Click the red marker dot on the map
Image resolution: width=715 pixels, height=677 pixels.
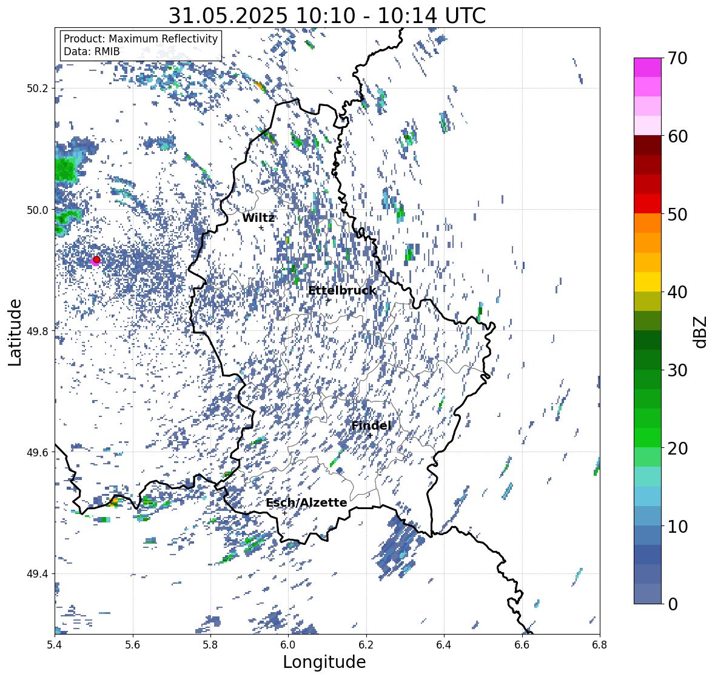pyautogui.click(x=96, y=259)
